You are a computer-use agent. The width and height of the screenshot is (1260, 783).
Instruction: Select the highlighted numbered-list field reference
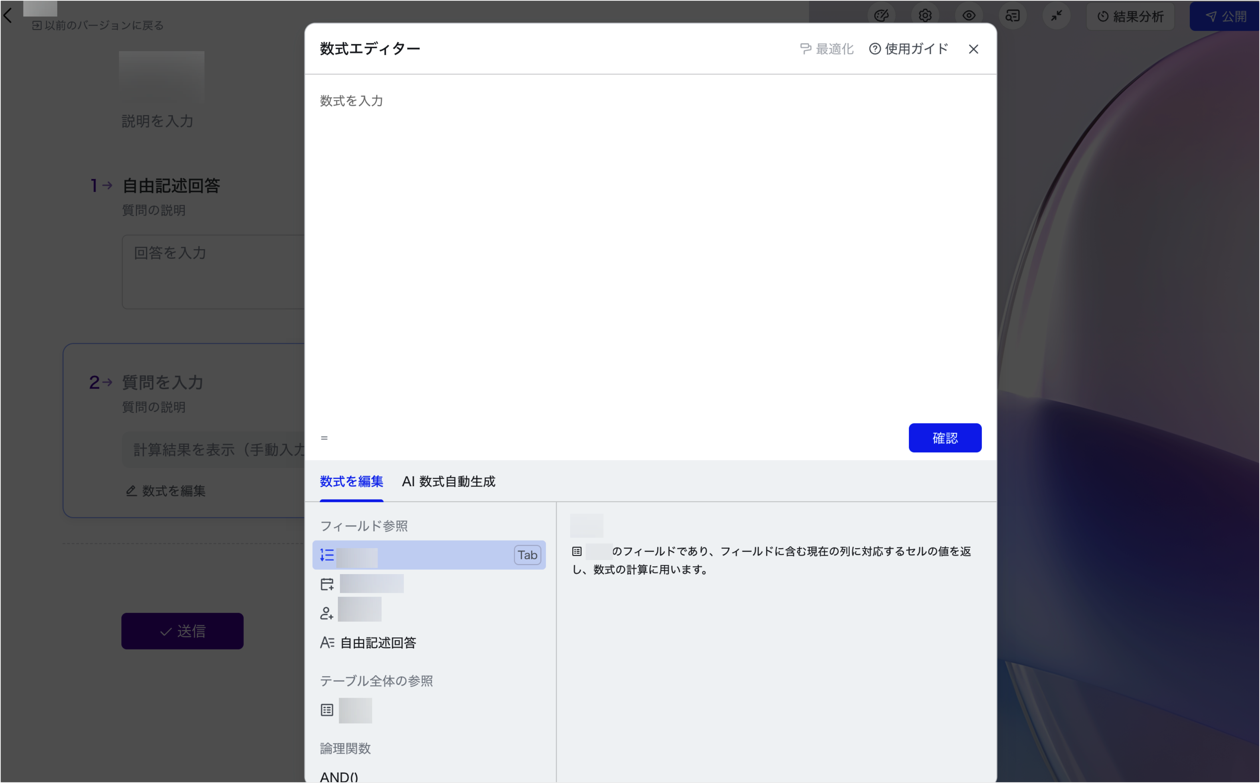429,555
